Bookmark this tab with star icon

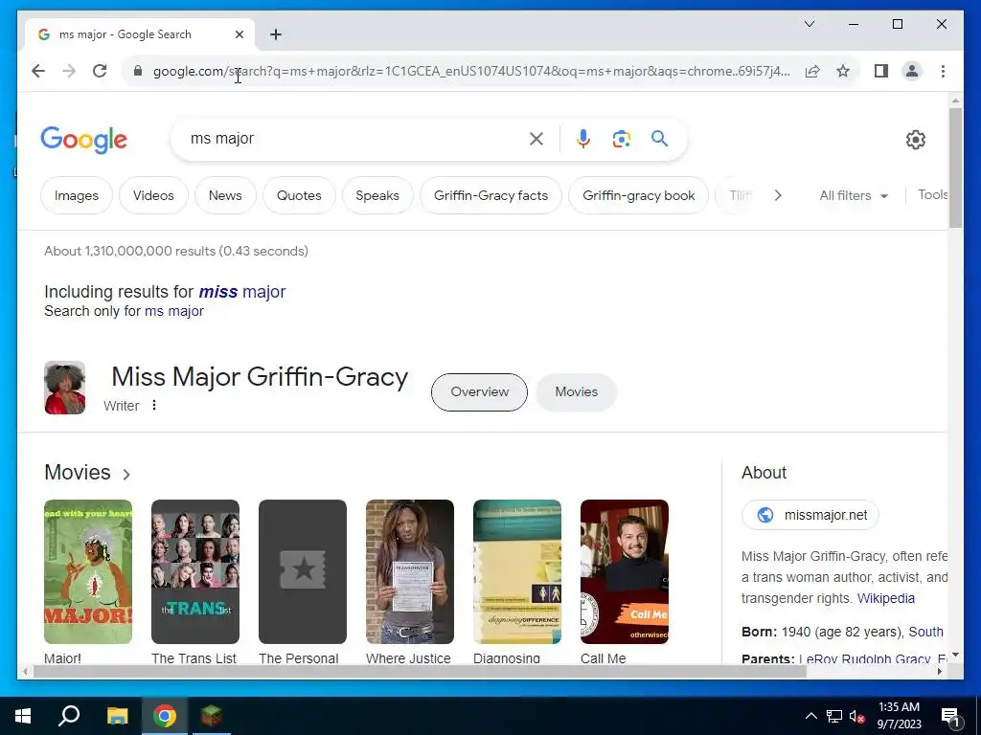(x=843, y=71)
